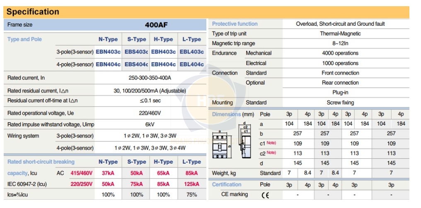Click the 75kA breaking capacity

tap(137, 184)
